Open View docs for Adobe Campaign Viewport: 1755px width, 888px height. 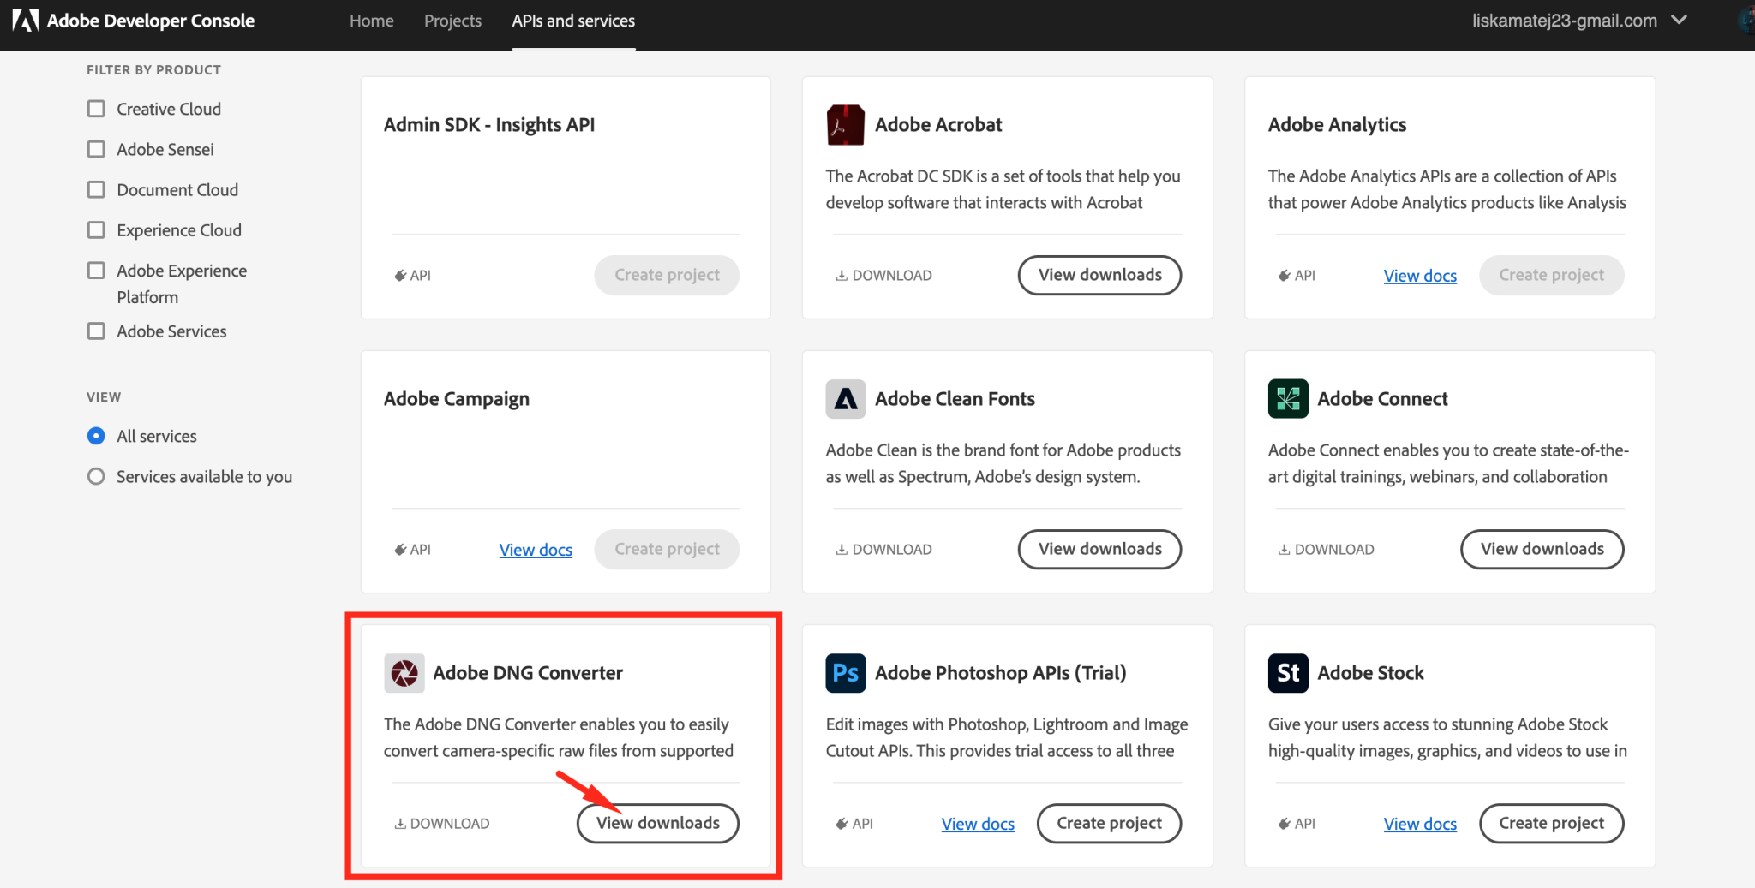point(536,550)
